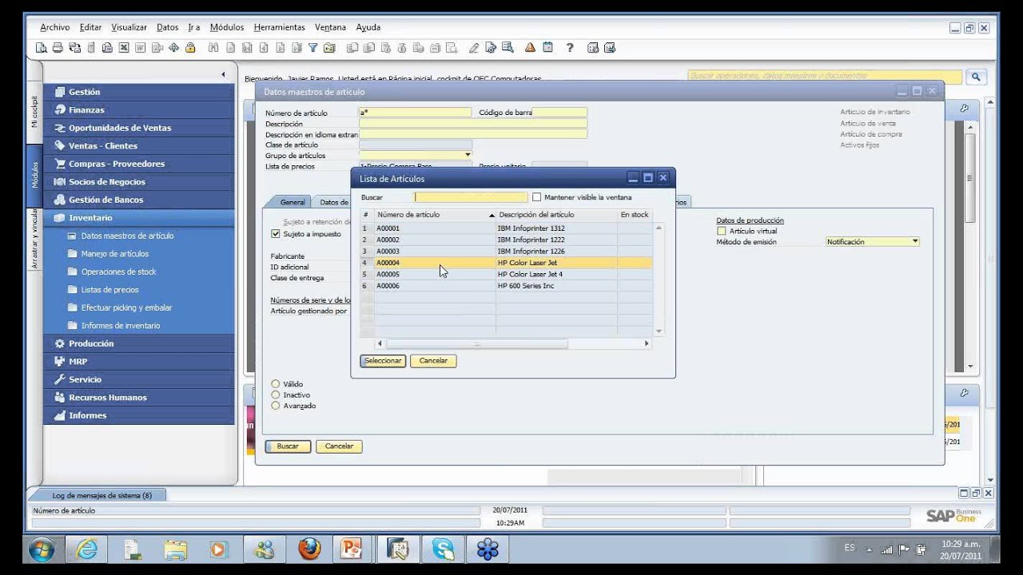Expand the Finanzas module
The image size is (1023, 575).
140,110
